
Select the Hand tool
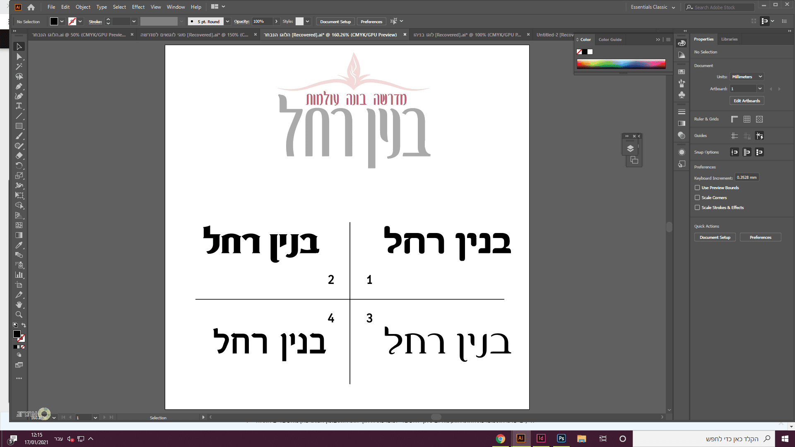click(19, 305)
